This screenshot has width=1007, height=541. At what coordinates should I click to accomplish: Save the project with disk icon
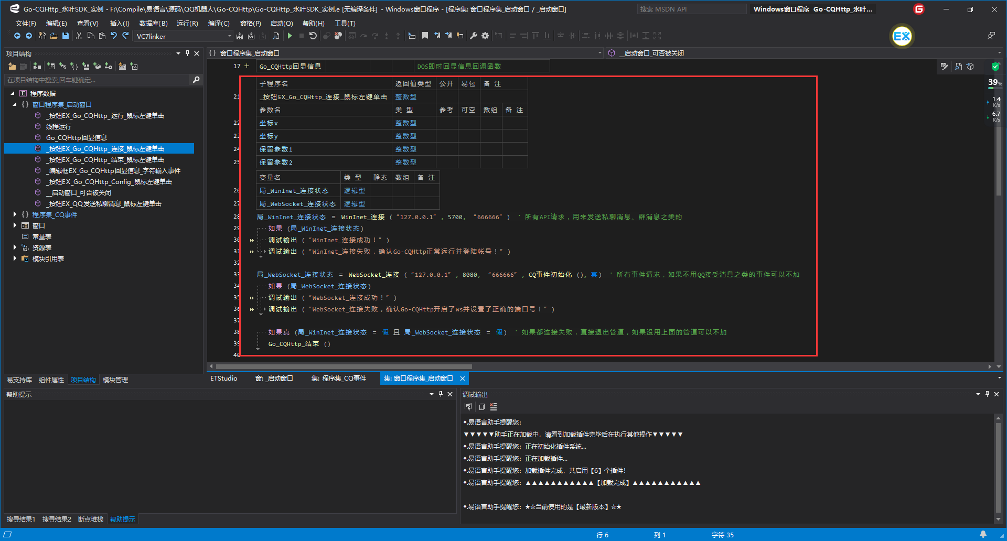click(x=66, y=36)
